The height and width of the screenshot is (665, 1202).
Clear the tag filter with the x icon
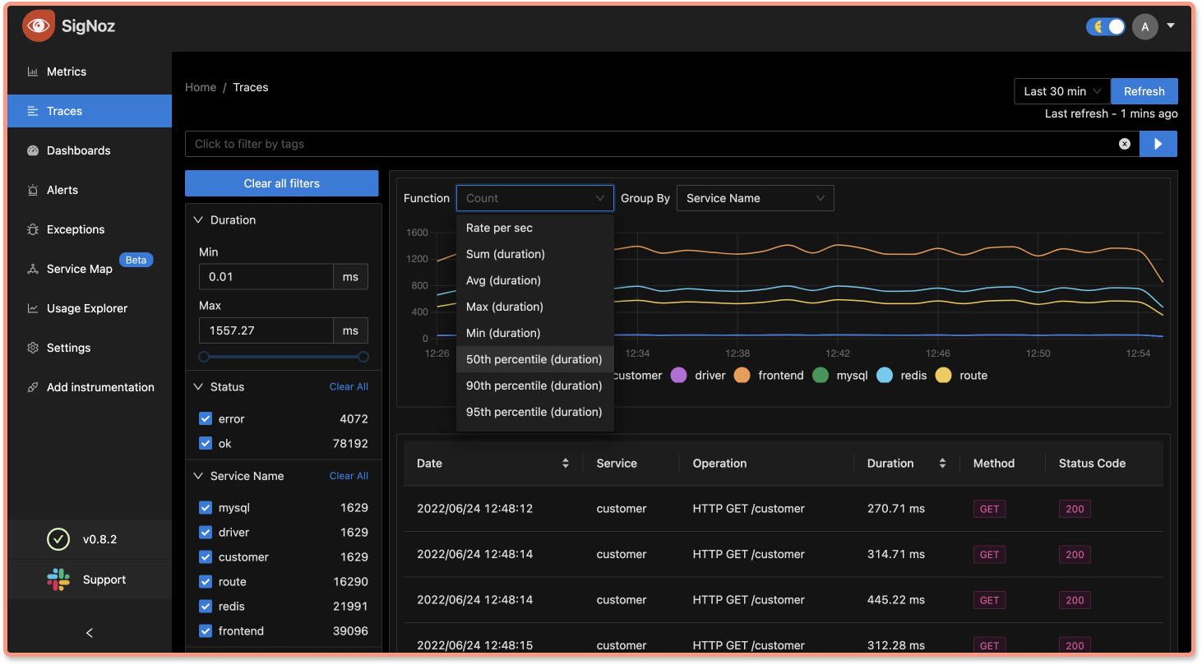pyautogui.click(x=1124, y=144)
